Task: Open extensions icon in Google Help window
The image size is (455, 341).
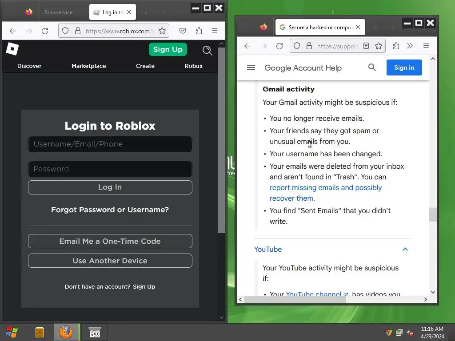Action: (x=396, y=46)
